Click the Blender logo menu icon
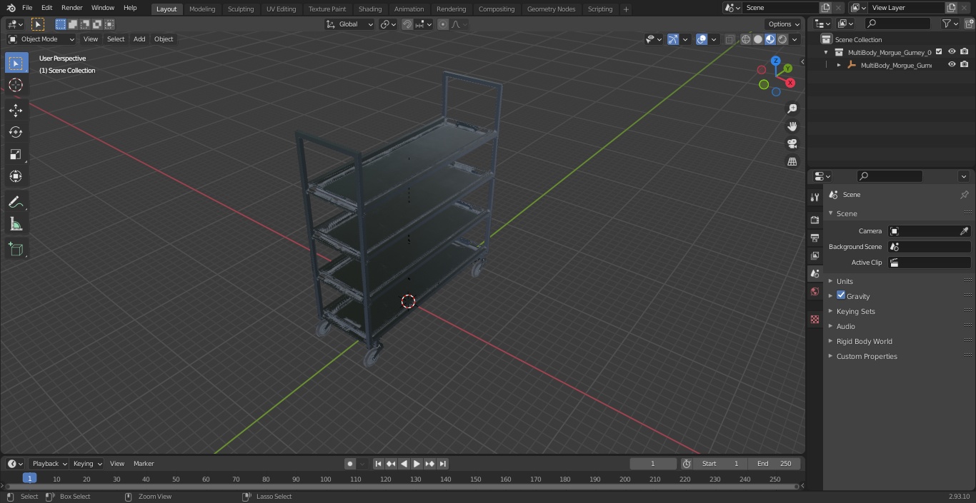The image size is (976, 503). (11, 8)
